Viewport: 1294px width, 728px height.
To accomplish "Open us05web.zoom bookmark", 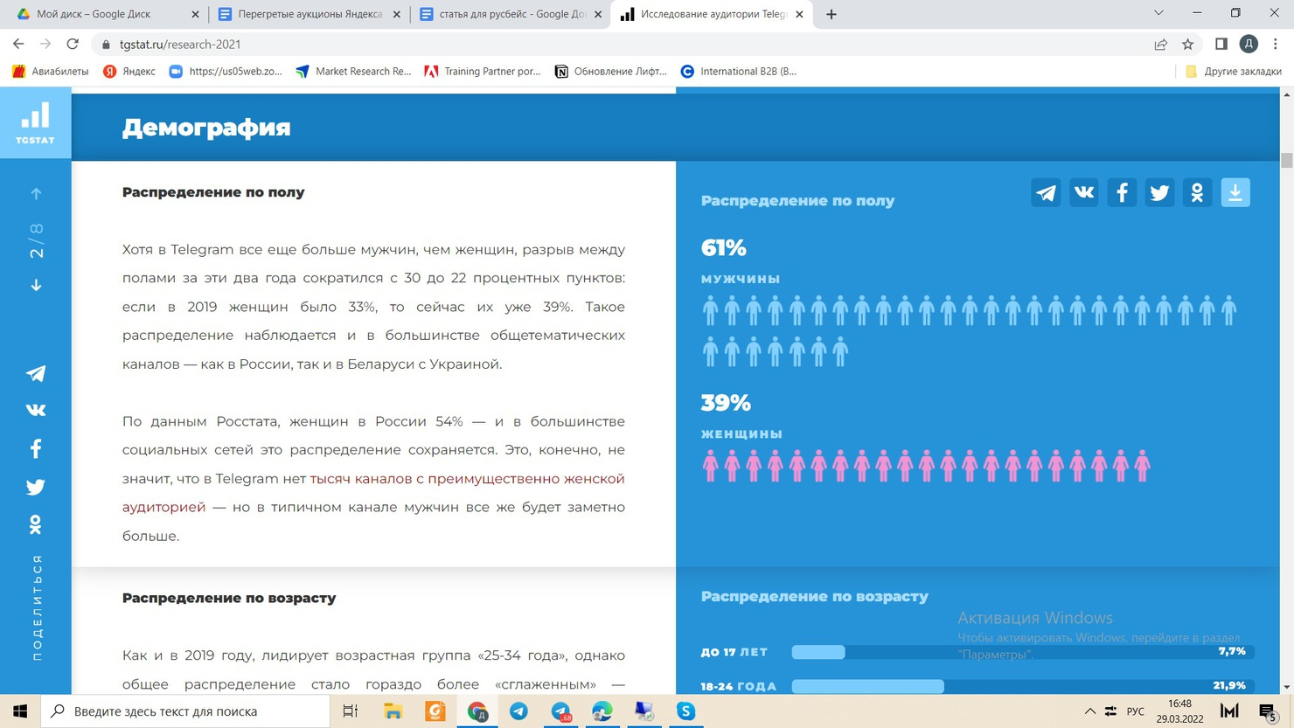I will 226,72.
